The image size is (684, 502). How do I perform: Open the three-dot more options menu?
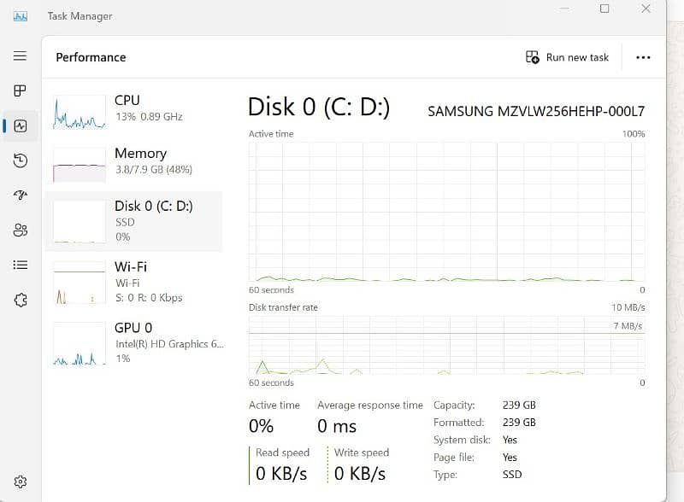(644, 57)
